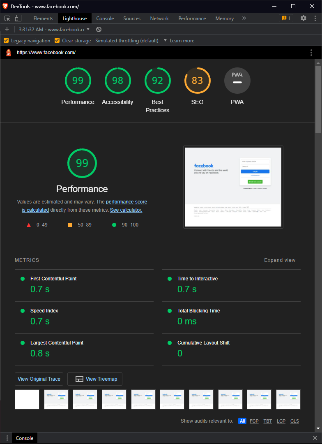Click the Accessibility score gauge 98

pyautogui.click(x=118, y=81)
